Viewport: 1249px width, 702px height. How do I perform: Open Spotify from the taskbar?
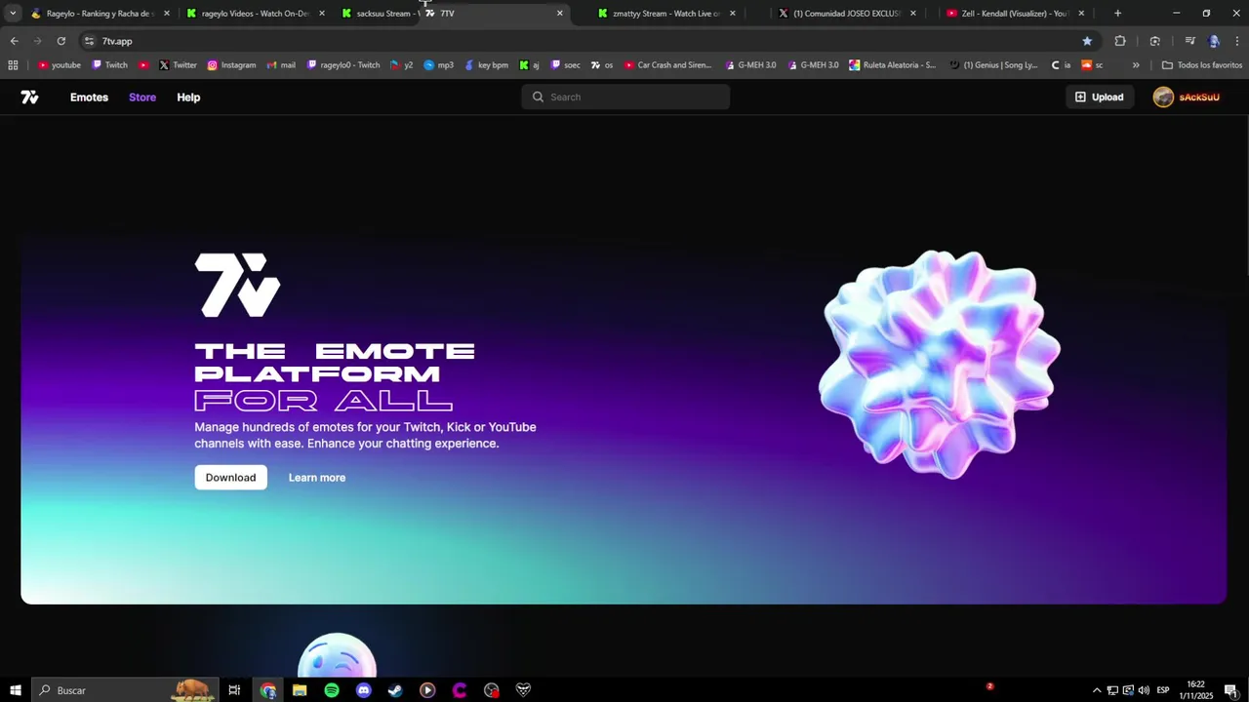tap(332, 690)
